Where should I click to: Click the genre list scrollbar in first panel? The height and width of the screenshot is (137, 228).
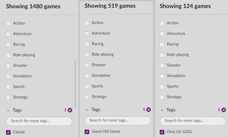(x=75, y=84)
